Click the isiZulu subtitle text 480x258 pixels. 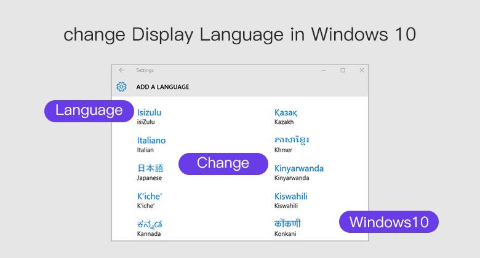[x=146, y=122]
